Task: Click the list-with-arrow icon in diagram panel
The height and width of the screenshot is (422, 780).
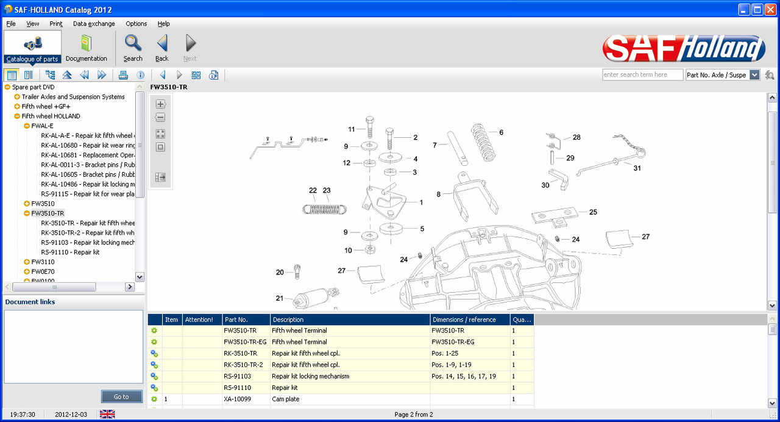Action: click(x=160, y=177)
